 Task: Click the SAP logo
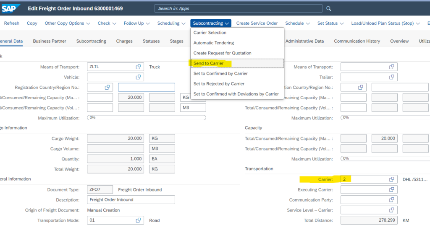(x=11, y=8)
